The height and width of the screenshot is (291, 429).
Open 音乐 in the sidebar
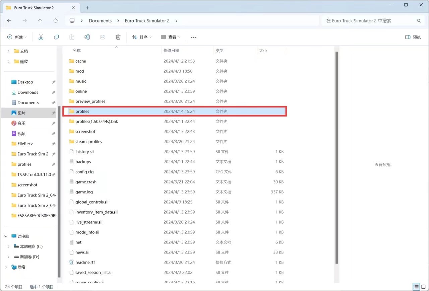tap(21, 123)
